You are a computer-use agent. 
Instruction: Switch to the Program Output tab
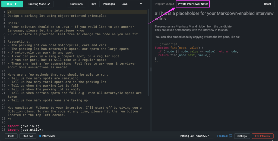tap(164, 4)
